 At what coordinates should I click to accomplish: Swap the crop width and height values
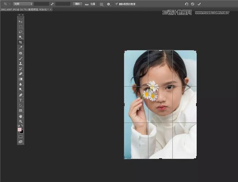(x=52, y=4)
